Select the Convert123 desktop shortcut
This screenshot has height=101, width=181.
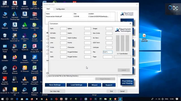[5, 4]
